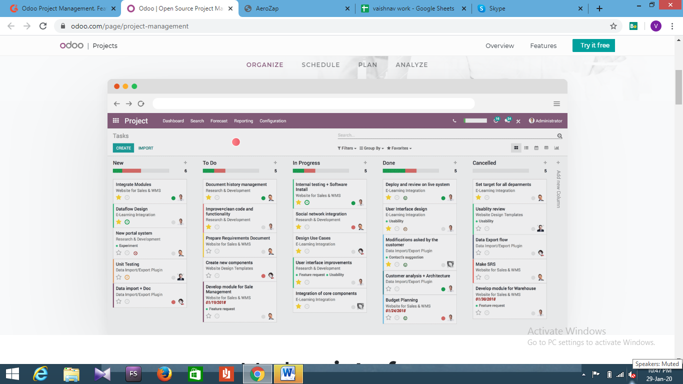This screenshot has width=683, height=384.
Task: Click plus icon on the To Do column
Action: pos(275,162)
